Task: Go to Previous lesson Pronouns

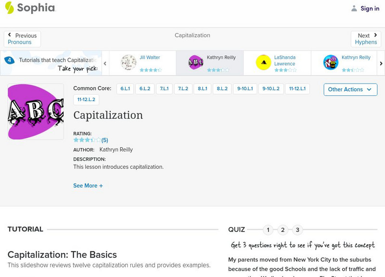Action: pyautogui.click(x=22, y=39)
